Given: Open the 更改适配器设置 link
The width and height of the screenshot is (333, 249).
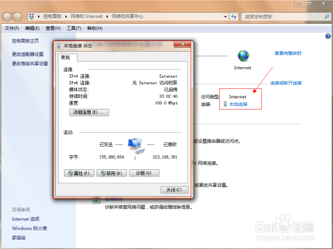Looking at the screenshot, I should 27,54.
